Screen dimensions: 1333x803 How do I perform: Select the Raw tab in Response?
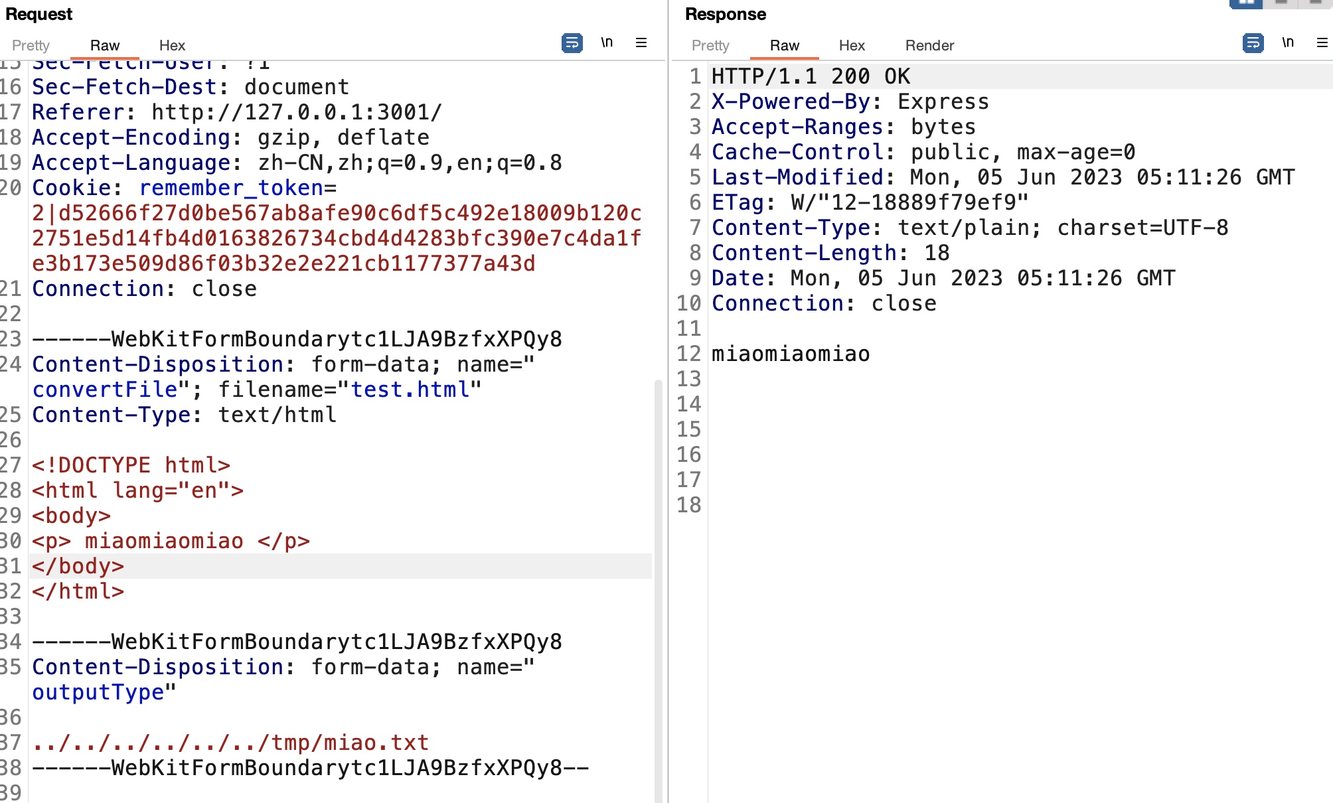[x=785, y=45]
